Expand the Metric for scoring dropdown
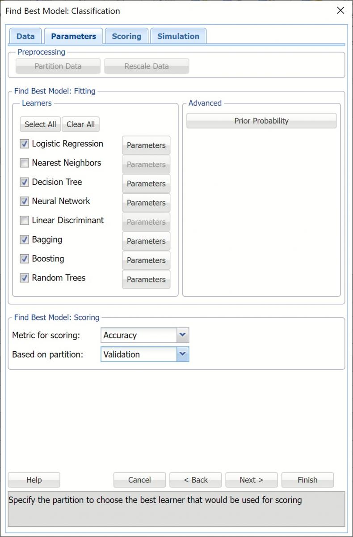Viewport: 353px width, 537px height. point(182,335)
